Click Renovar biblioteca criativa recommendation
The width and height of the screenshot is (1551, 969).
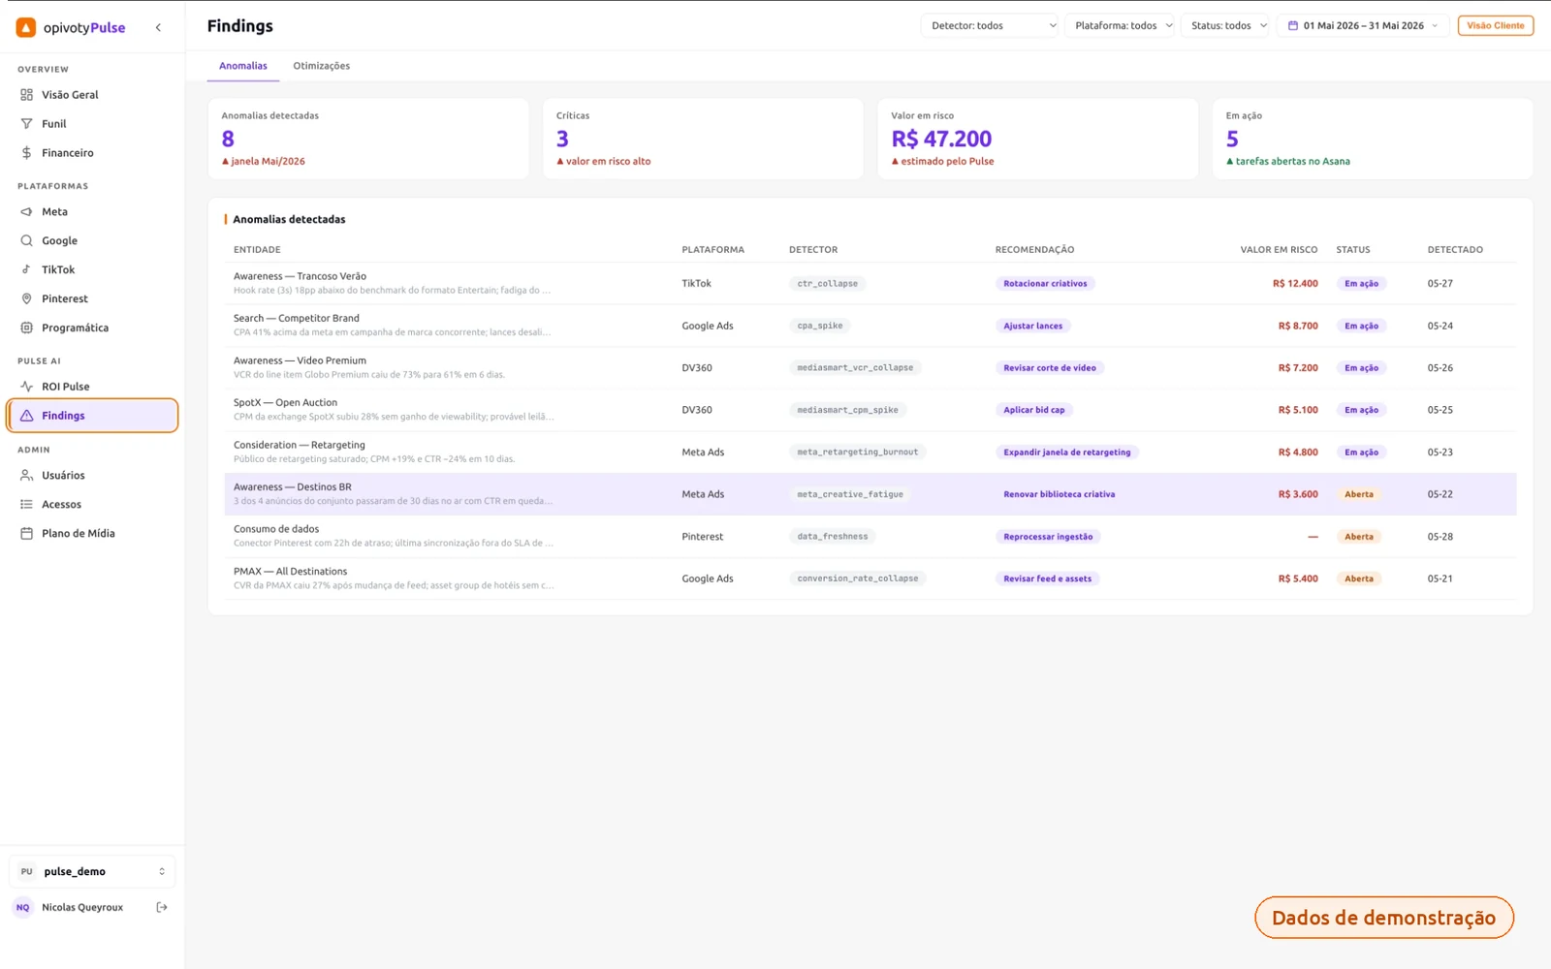click(x=1059, y=494)
